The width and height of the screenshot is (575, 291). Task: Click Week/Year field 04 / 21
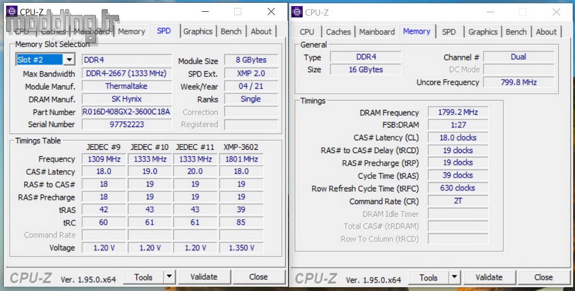(x=251, y=87)
